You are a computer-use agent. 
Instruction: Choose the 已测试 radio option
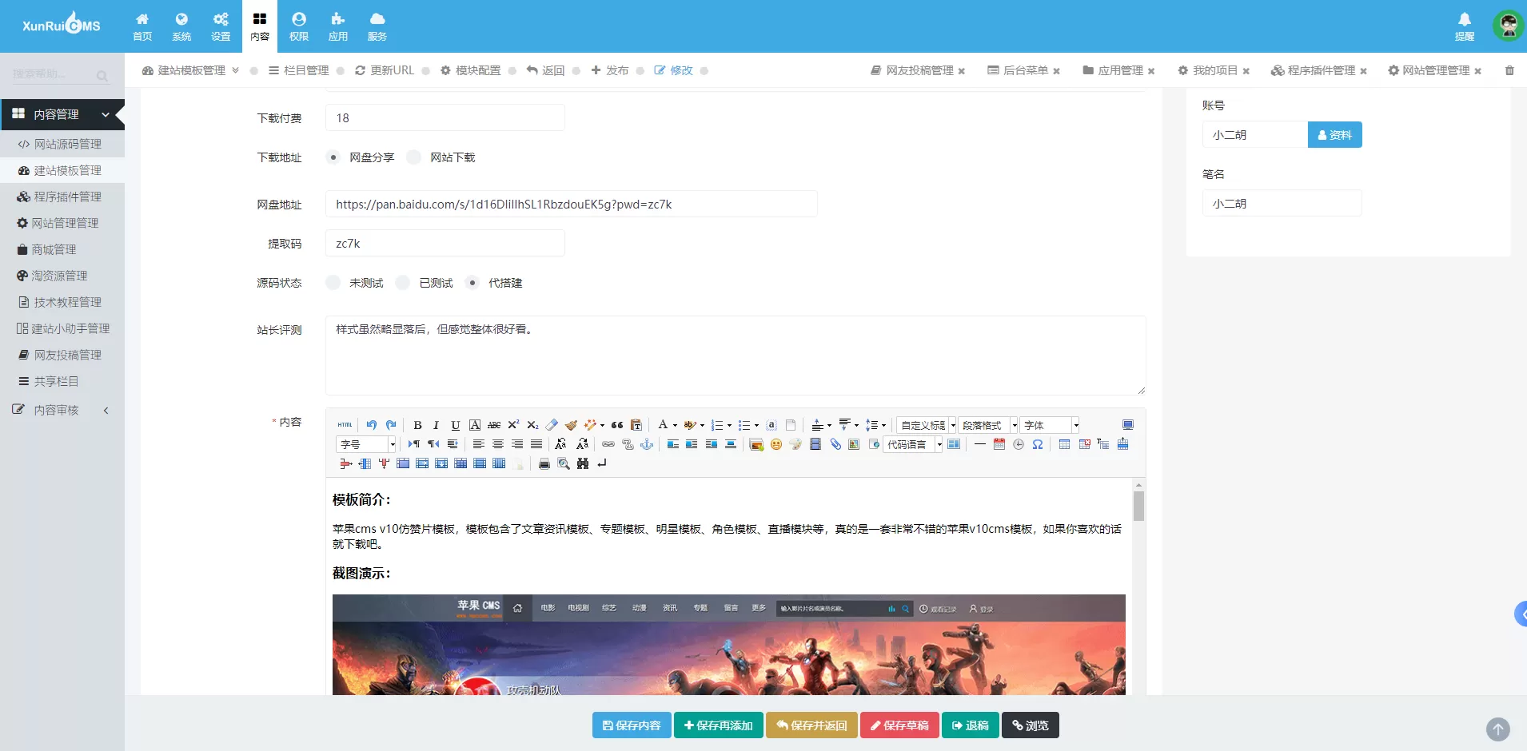[x=403, y=283]
